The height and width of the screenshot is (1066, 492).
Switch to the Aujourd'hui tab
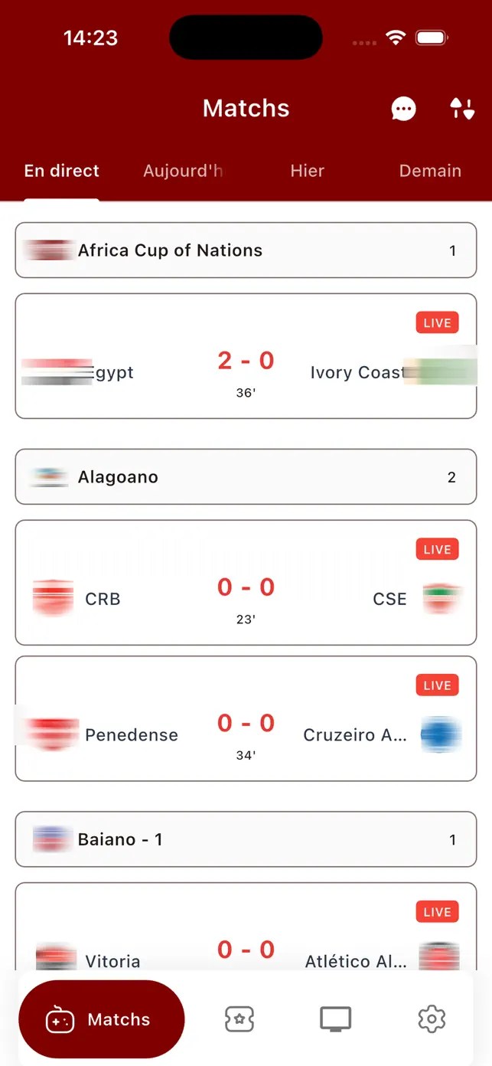[x=184, y=171]
